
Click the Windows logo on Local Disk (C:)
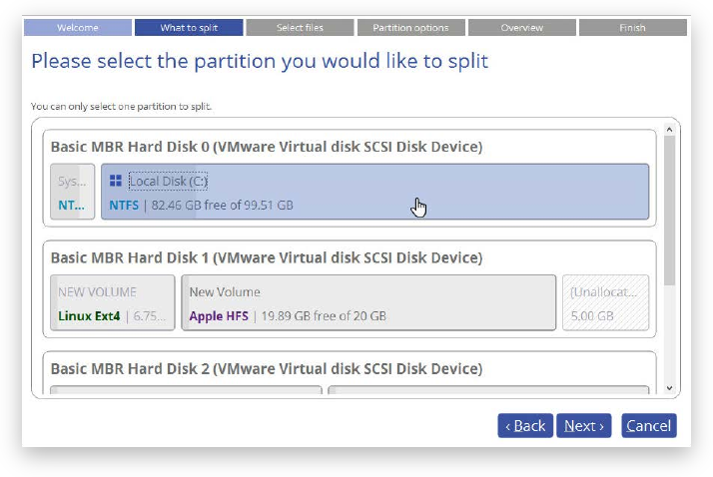(x=116, y=181)
